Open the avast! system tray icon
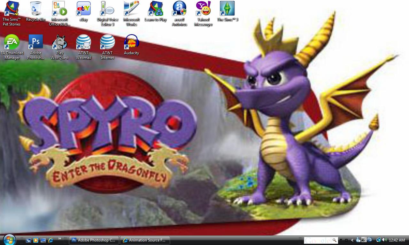409x245 pixels. pos(370,240)
